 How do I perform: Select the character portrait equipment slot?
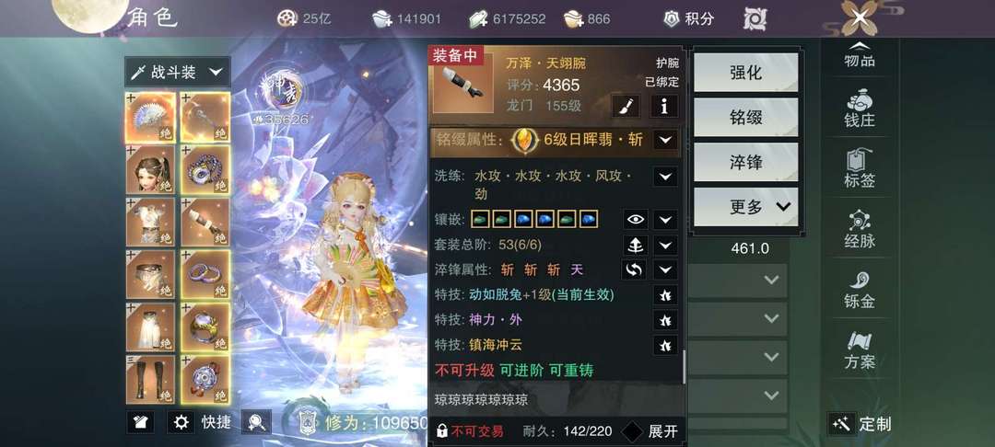click(150, 169)
